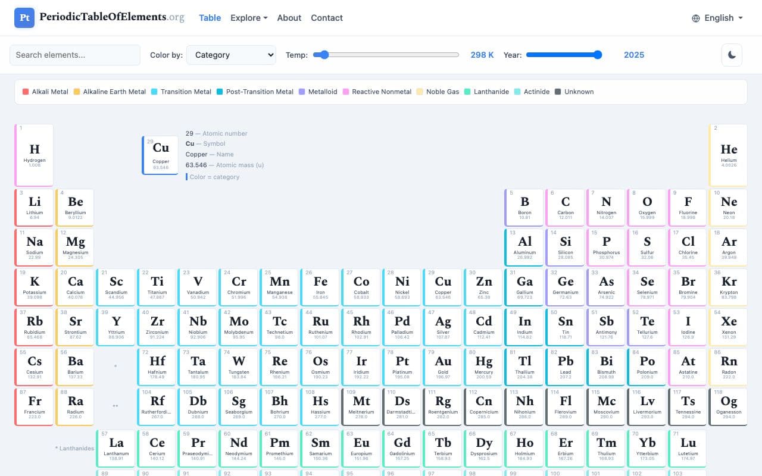The width and height of the screenshot is (762, 476).
Task: Select the Neon element tile
Action: pyautogui.click(x=728, y=206)
